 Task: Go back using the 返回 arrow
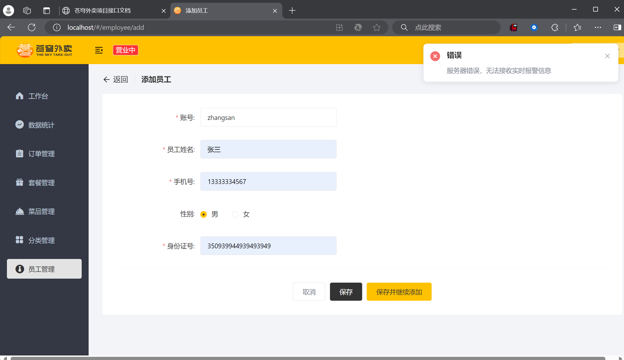(x=115, y=79)
